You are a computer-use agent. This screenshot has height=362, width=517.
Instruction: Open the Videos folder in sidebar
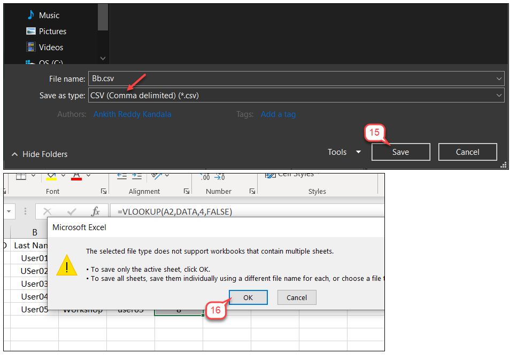click(x=45, y=47)
